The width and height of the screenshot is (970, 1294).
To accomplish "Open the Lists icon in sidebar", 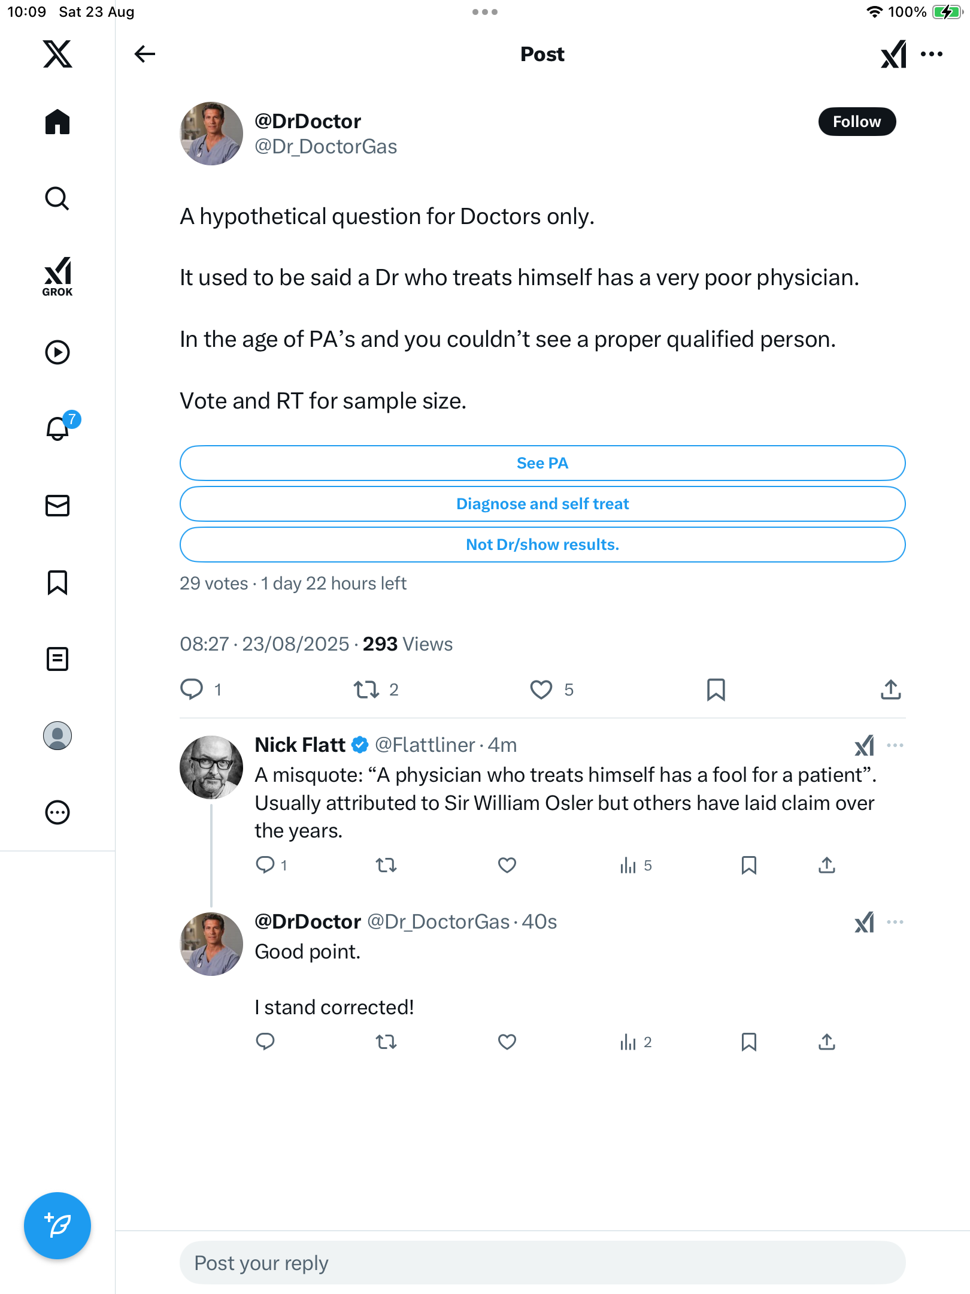I will [x=57, y=659].
